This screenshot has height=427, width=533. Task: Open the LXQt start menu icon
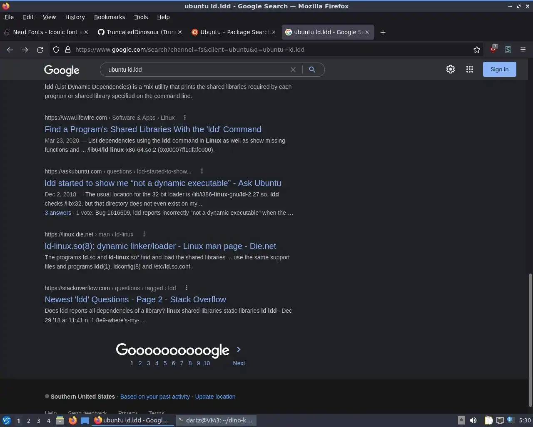(x=6, y=420)
